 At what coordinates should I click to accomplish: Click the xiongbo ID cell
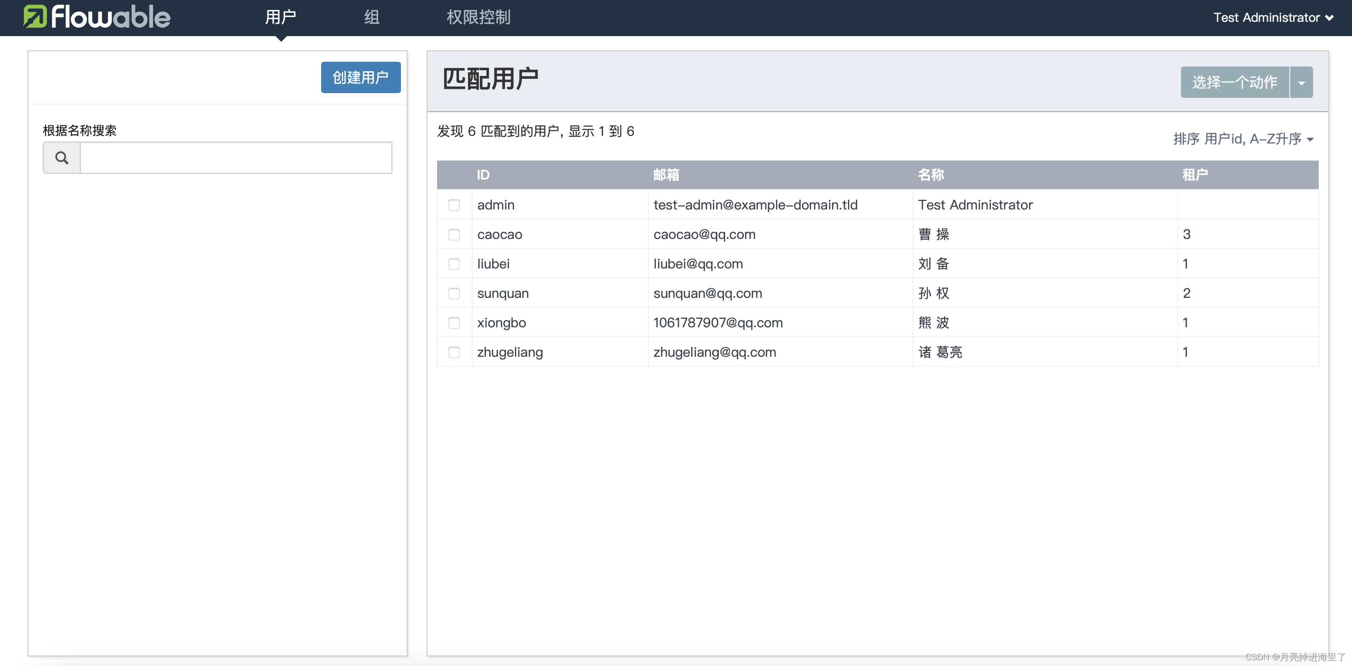coord(560,322)
